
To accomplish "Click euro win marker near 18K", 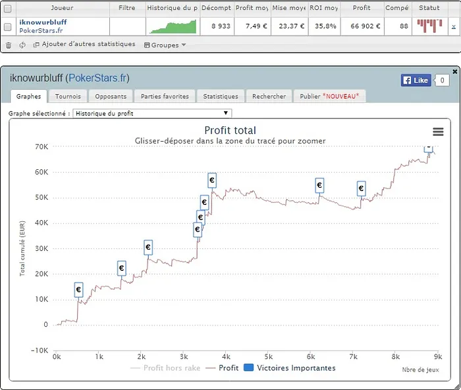I will (121, 268).
